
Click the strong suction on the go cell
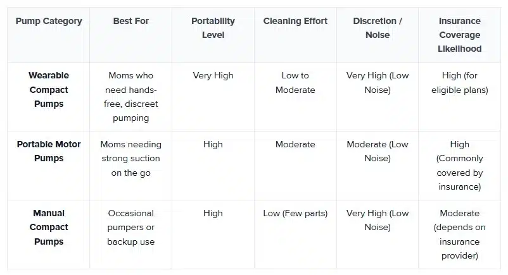130,159
